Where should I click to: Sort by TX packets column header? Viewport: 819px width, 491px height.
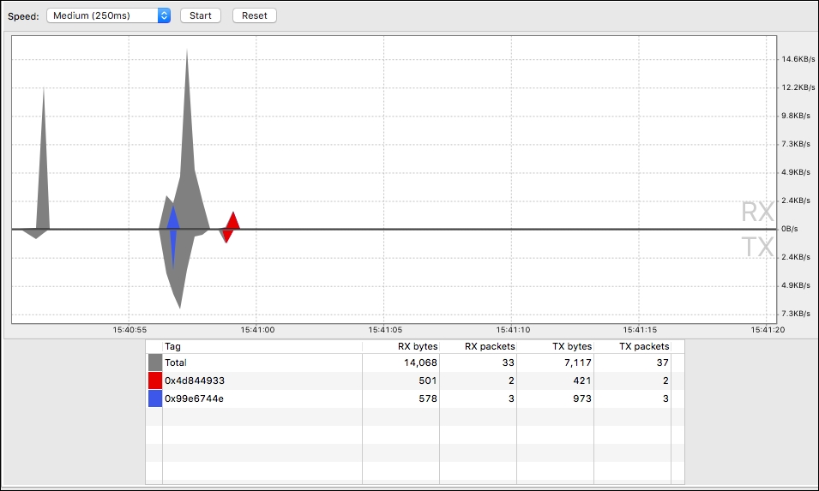pos(636,347)
